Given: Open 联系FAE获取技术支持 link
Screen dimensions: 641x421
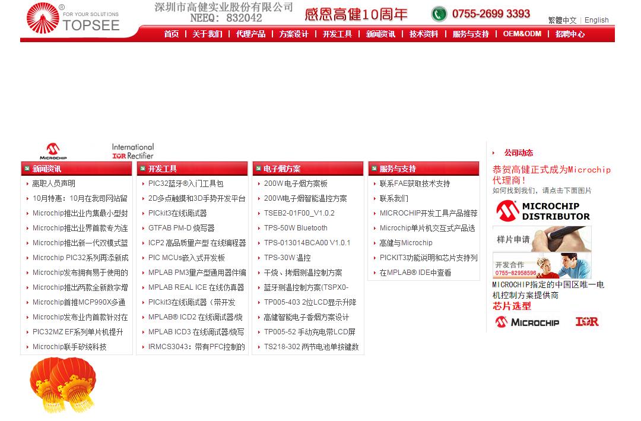Looking at the screenshot, I should [x=415, y=183].
